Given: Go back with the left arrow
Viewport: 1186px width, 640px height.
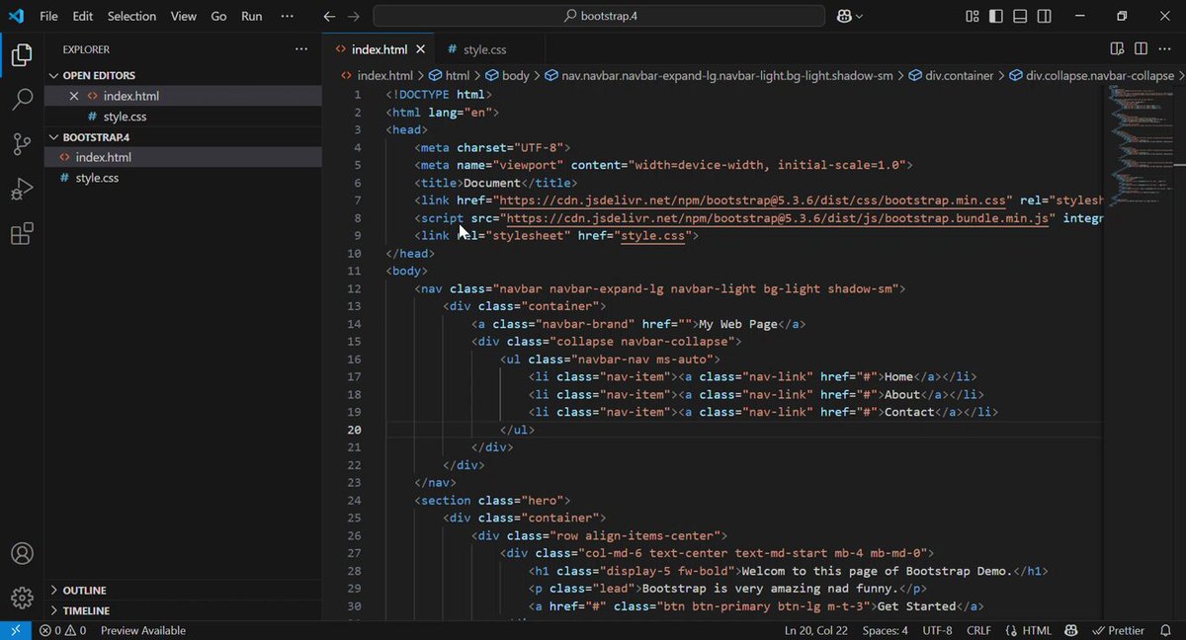Looking at the screenshot, I should point(330,16).
